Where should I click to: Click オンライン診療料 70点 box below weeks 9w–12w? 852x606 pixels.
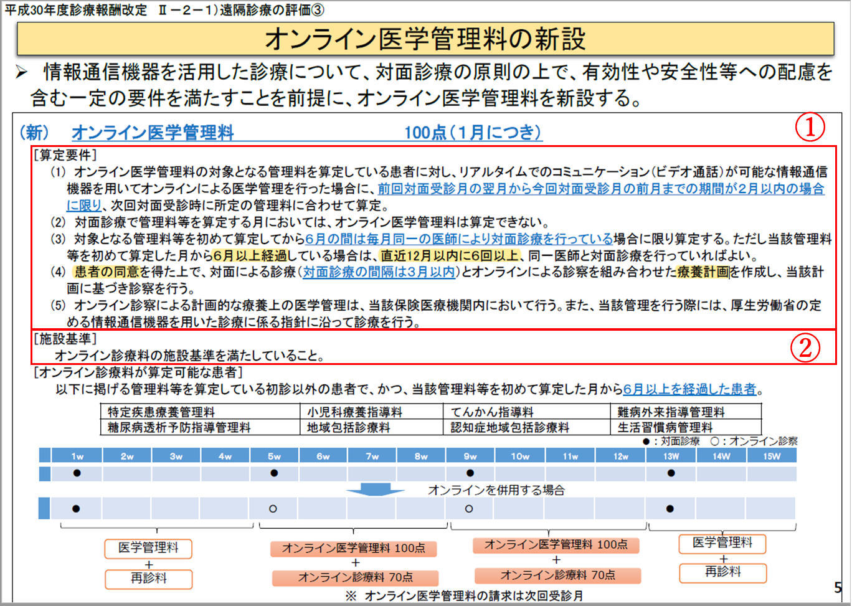[x=557, y=575]
